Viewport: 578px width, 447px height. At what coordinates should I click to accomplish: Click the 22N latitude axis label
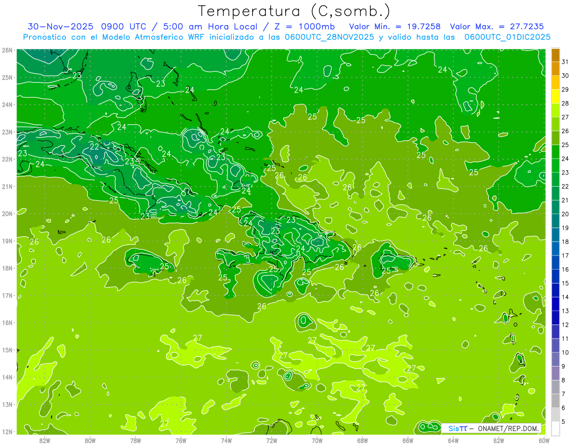(x=7, y=159)
